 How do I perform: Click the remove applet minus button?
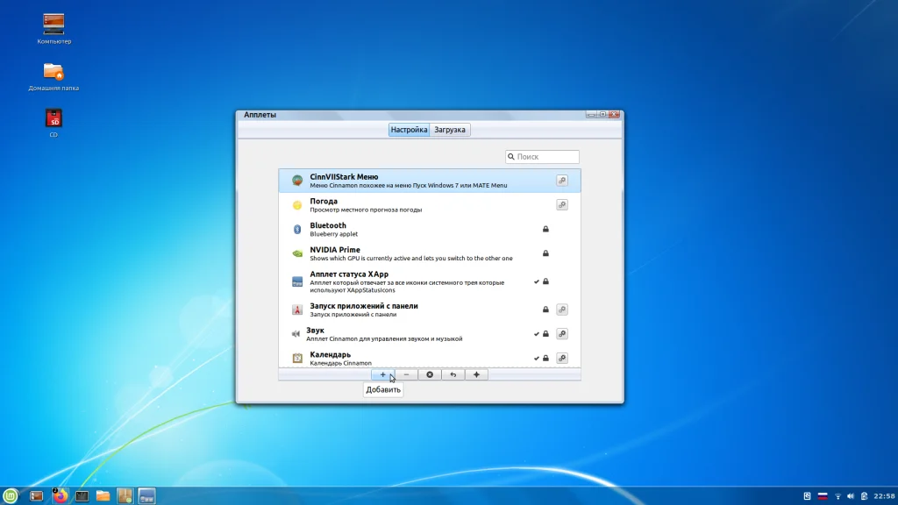(406, 374)
